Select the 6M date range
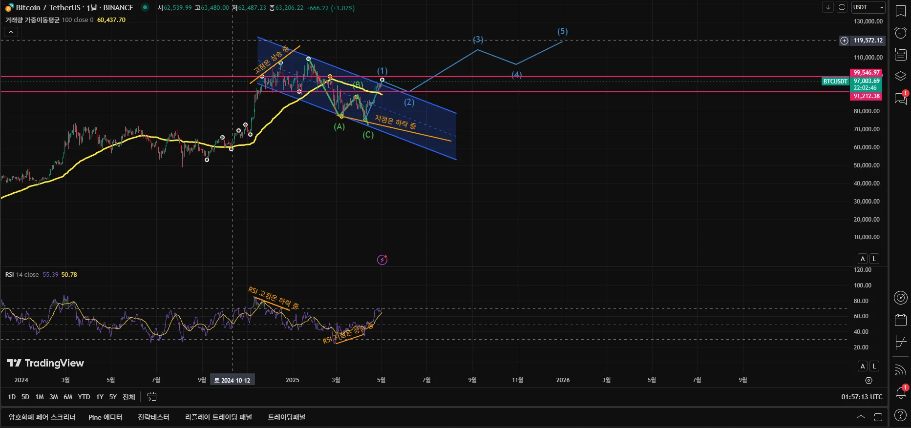Viewport: 911px width, 428px height. pyautogui.click(x=68, y=397)
